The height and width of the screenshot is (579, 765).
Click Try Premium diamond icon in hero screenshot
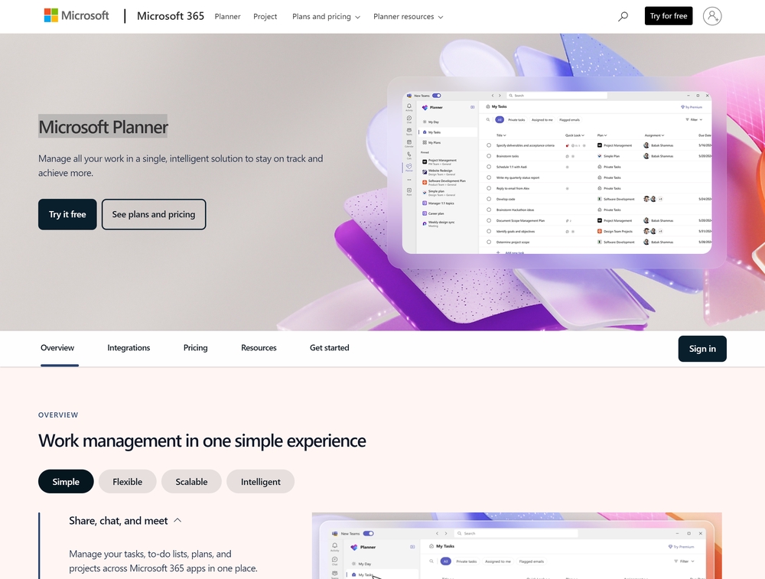click(682, 107)
